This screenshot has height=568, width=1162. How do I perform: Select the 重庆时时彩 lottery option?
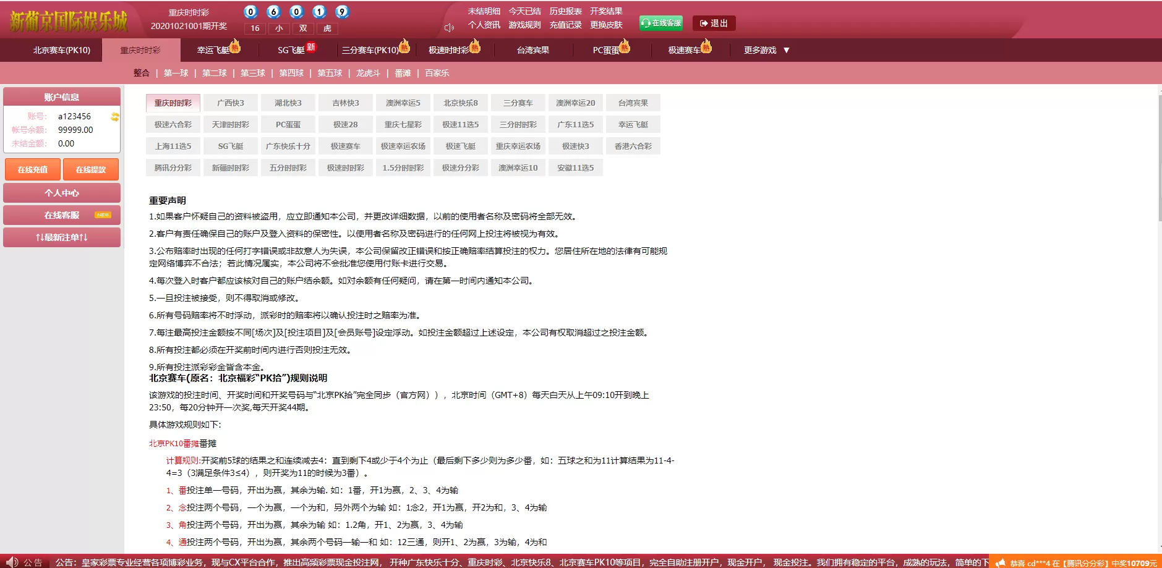[173, 102]
